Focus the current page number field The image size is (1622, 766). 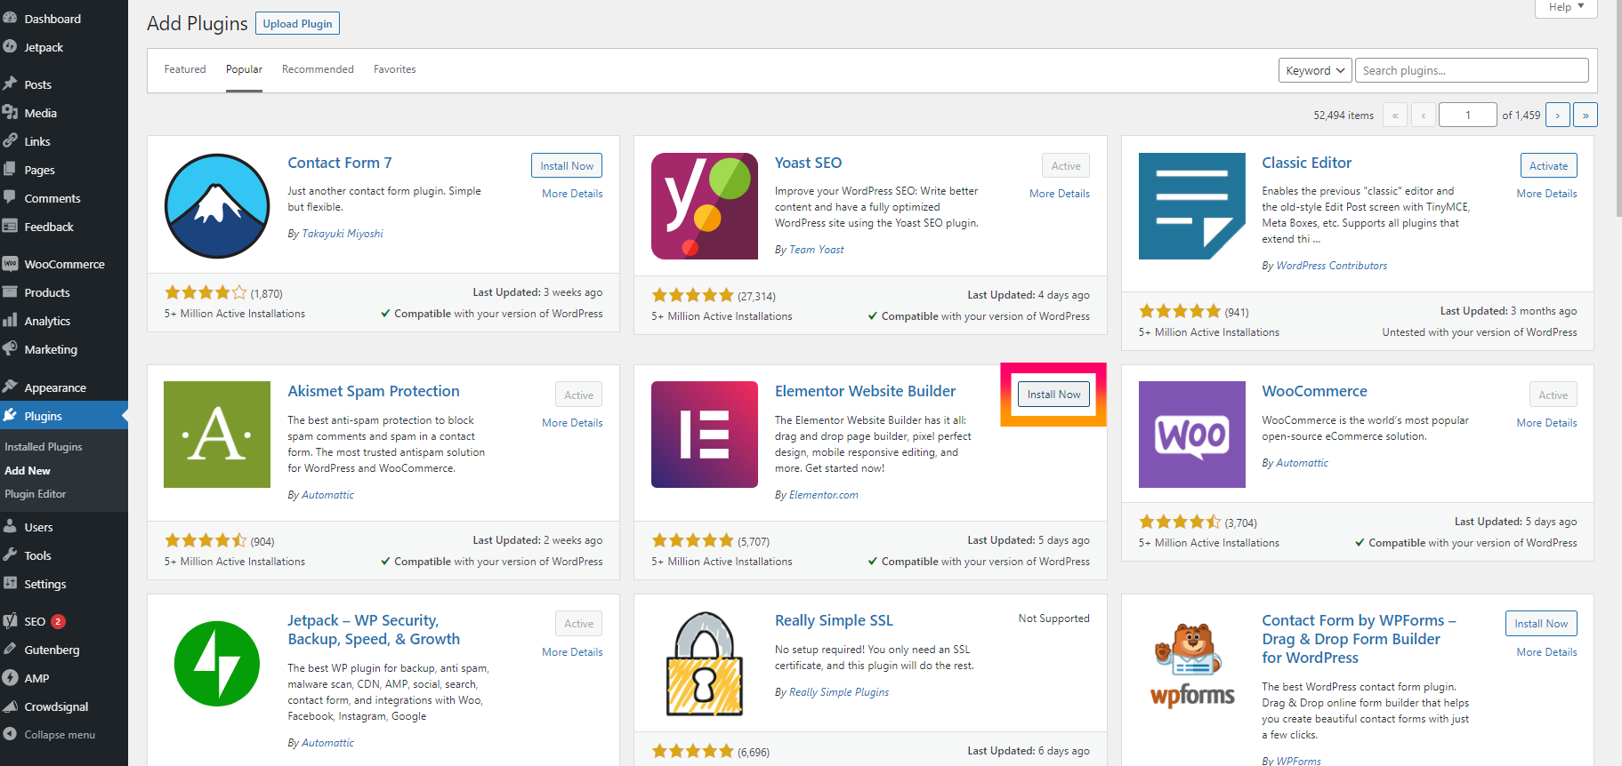pos(1468,115)
